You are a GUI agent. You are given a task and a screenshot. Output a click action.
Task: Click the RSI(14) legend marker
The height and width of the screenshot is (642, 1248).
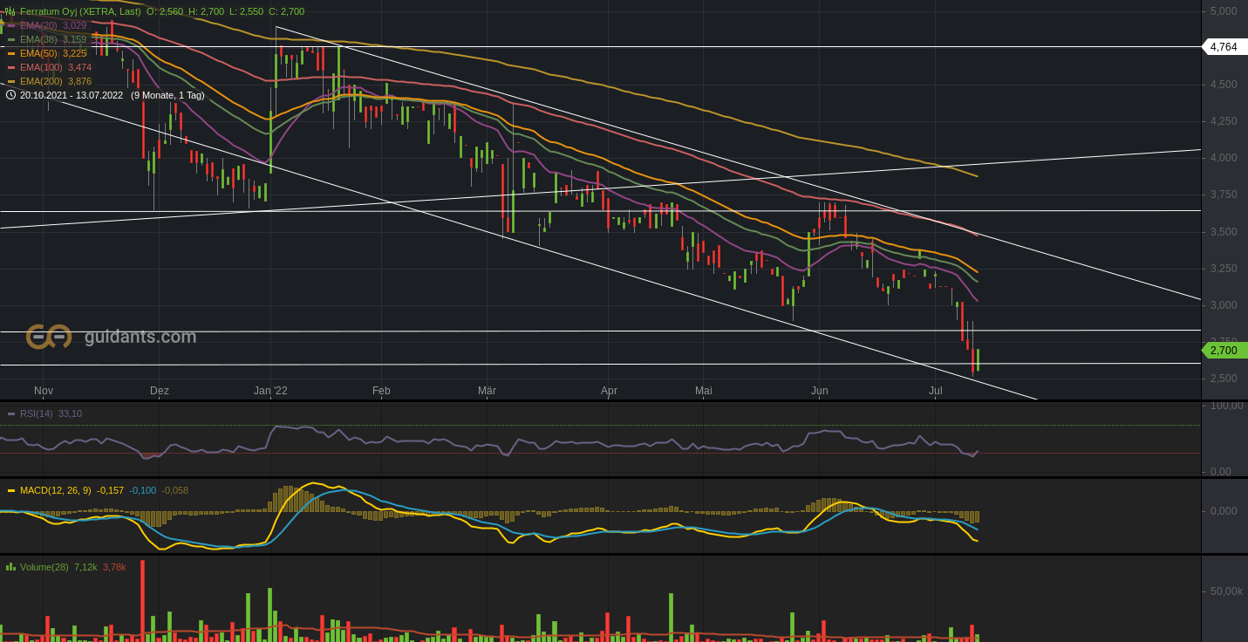(11, 413)
